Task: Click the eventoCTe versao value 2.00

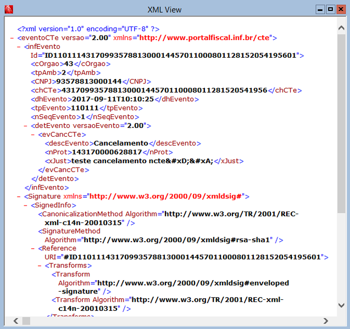Action: click(x=100, y=38)
